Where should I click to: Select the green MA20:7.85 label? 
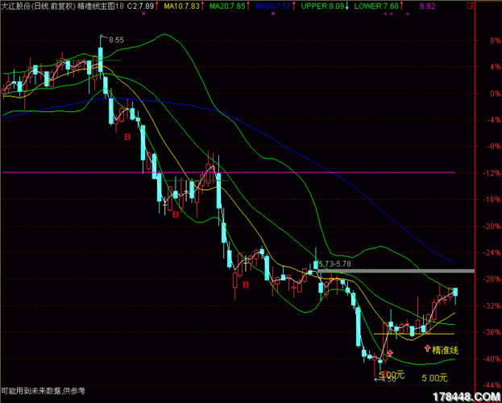click(x=228, y=6)
